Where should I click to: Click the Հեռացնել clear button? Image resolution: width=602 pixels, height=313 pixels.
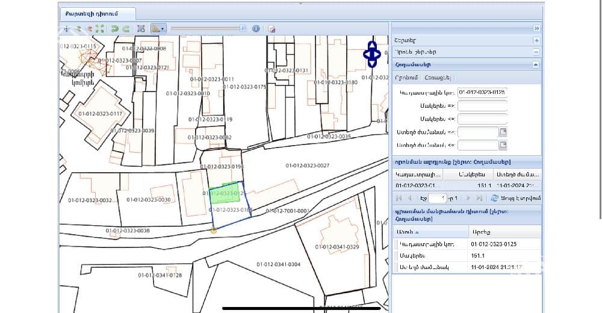click(x=437, y=78)
